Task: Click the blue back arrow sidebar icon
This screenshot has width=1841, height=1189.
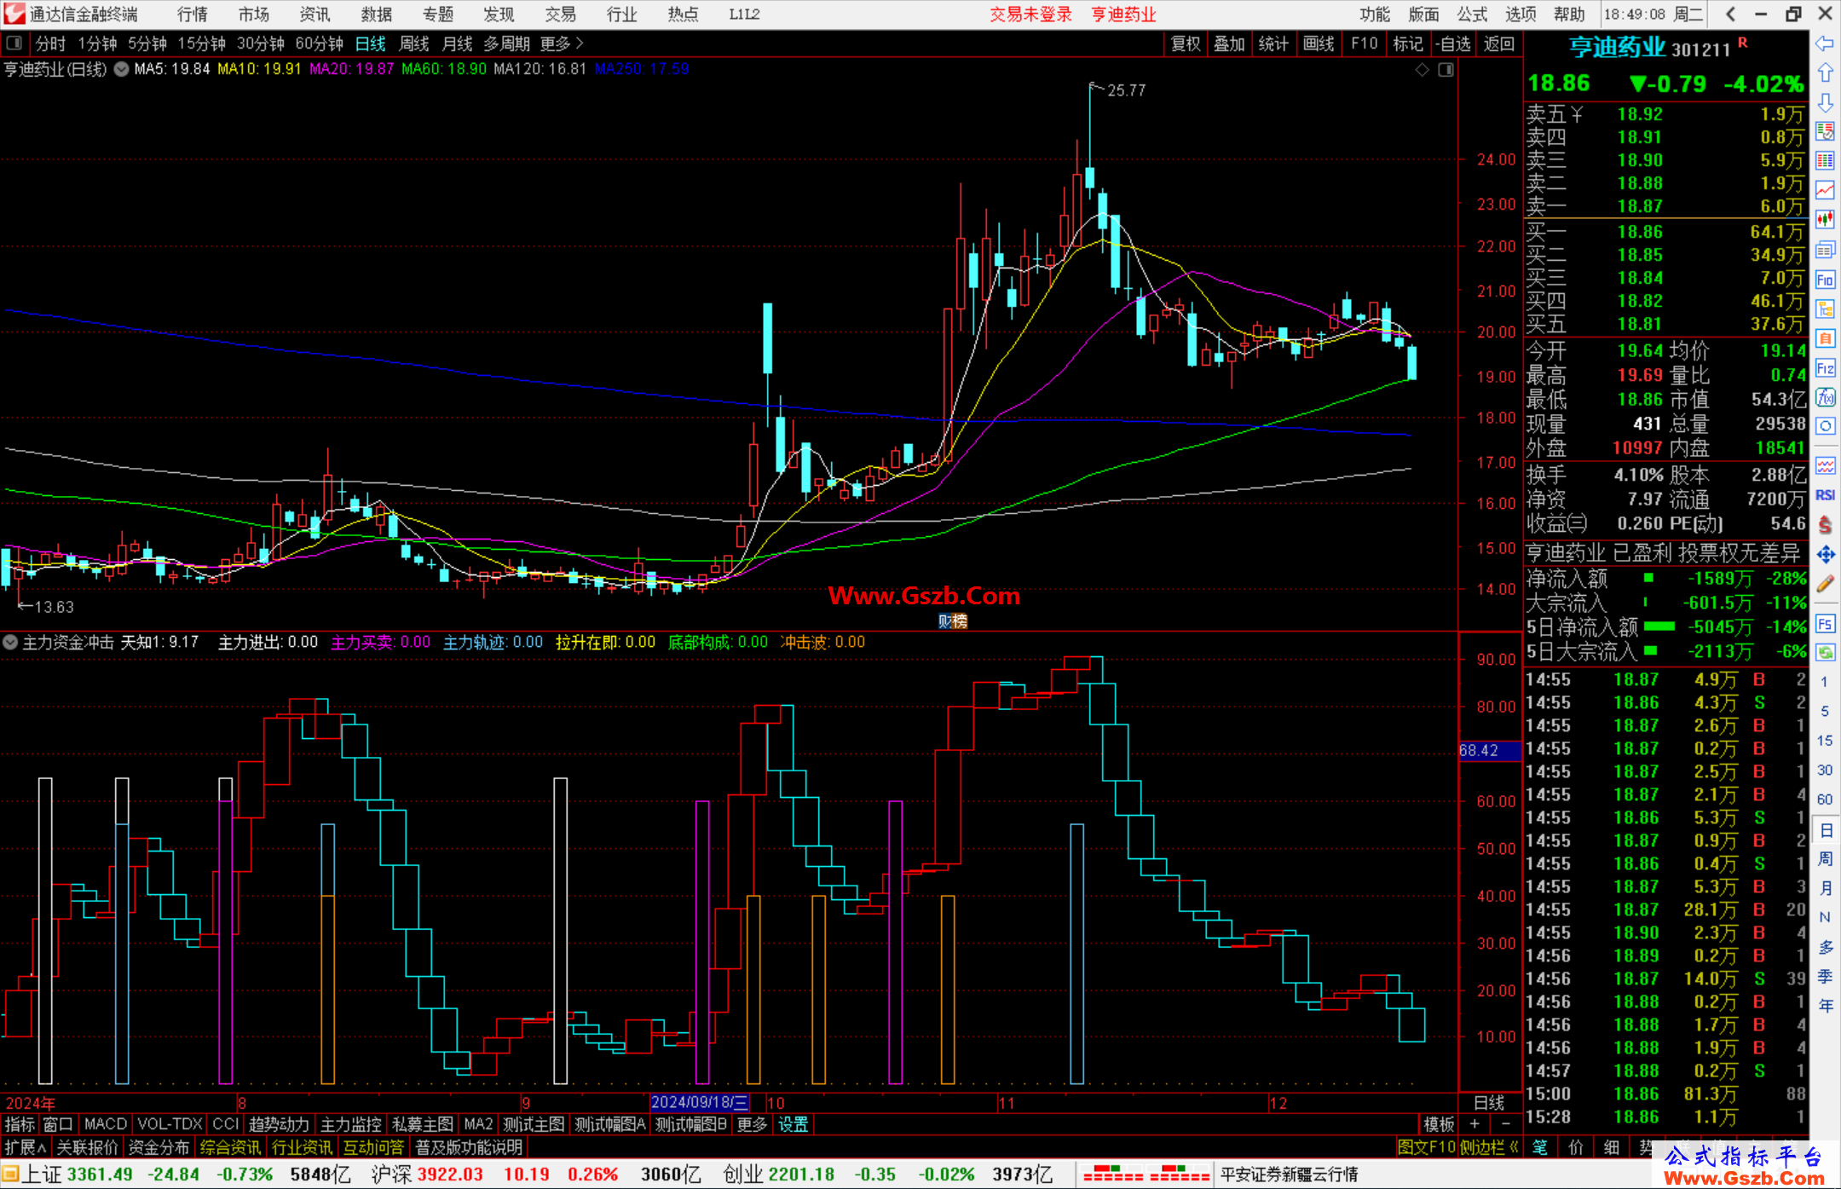Action: (1825, 43)
